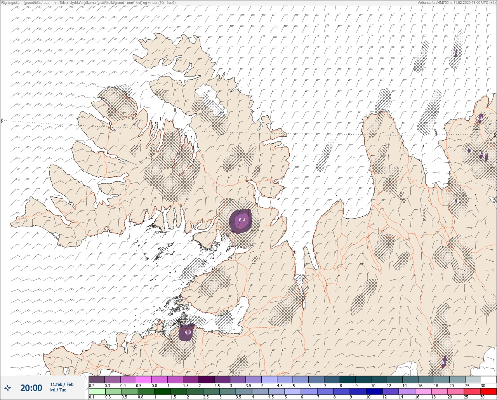Pick the pale green first swatch in rain legend

[97, 391]
